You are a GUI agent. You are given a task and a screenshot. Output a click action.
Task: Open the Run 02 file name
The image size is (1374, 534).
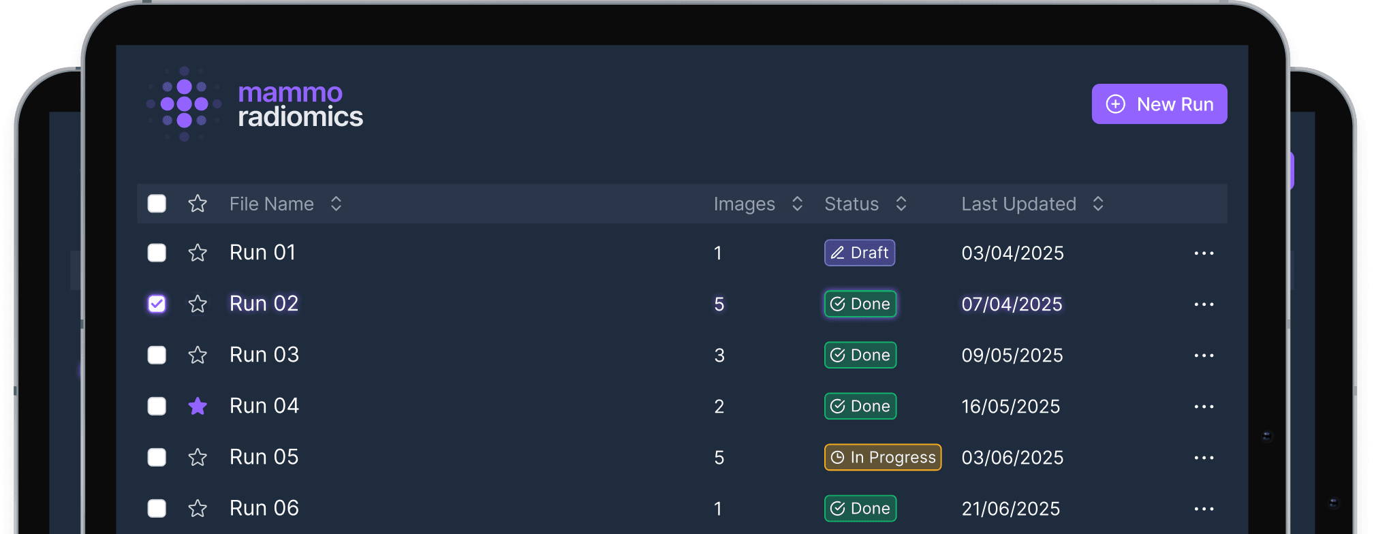click(264, 304)
